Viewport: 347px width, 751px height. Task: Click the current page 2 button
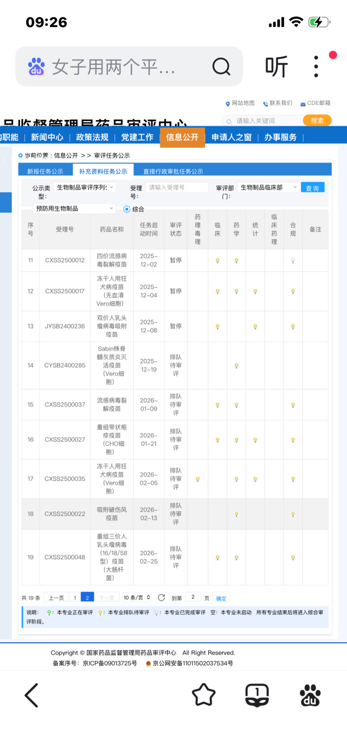tap(87, 597)
